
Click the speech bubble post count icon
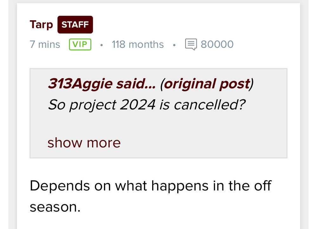(191, 44)
